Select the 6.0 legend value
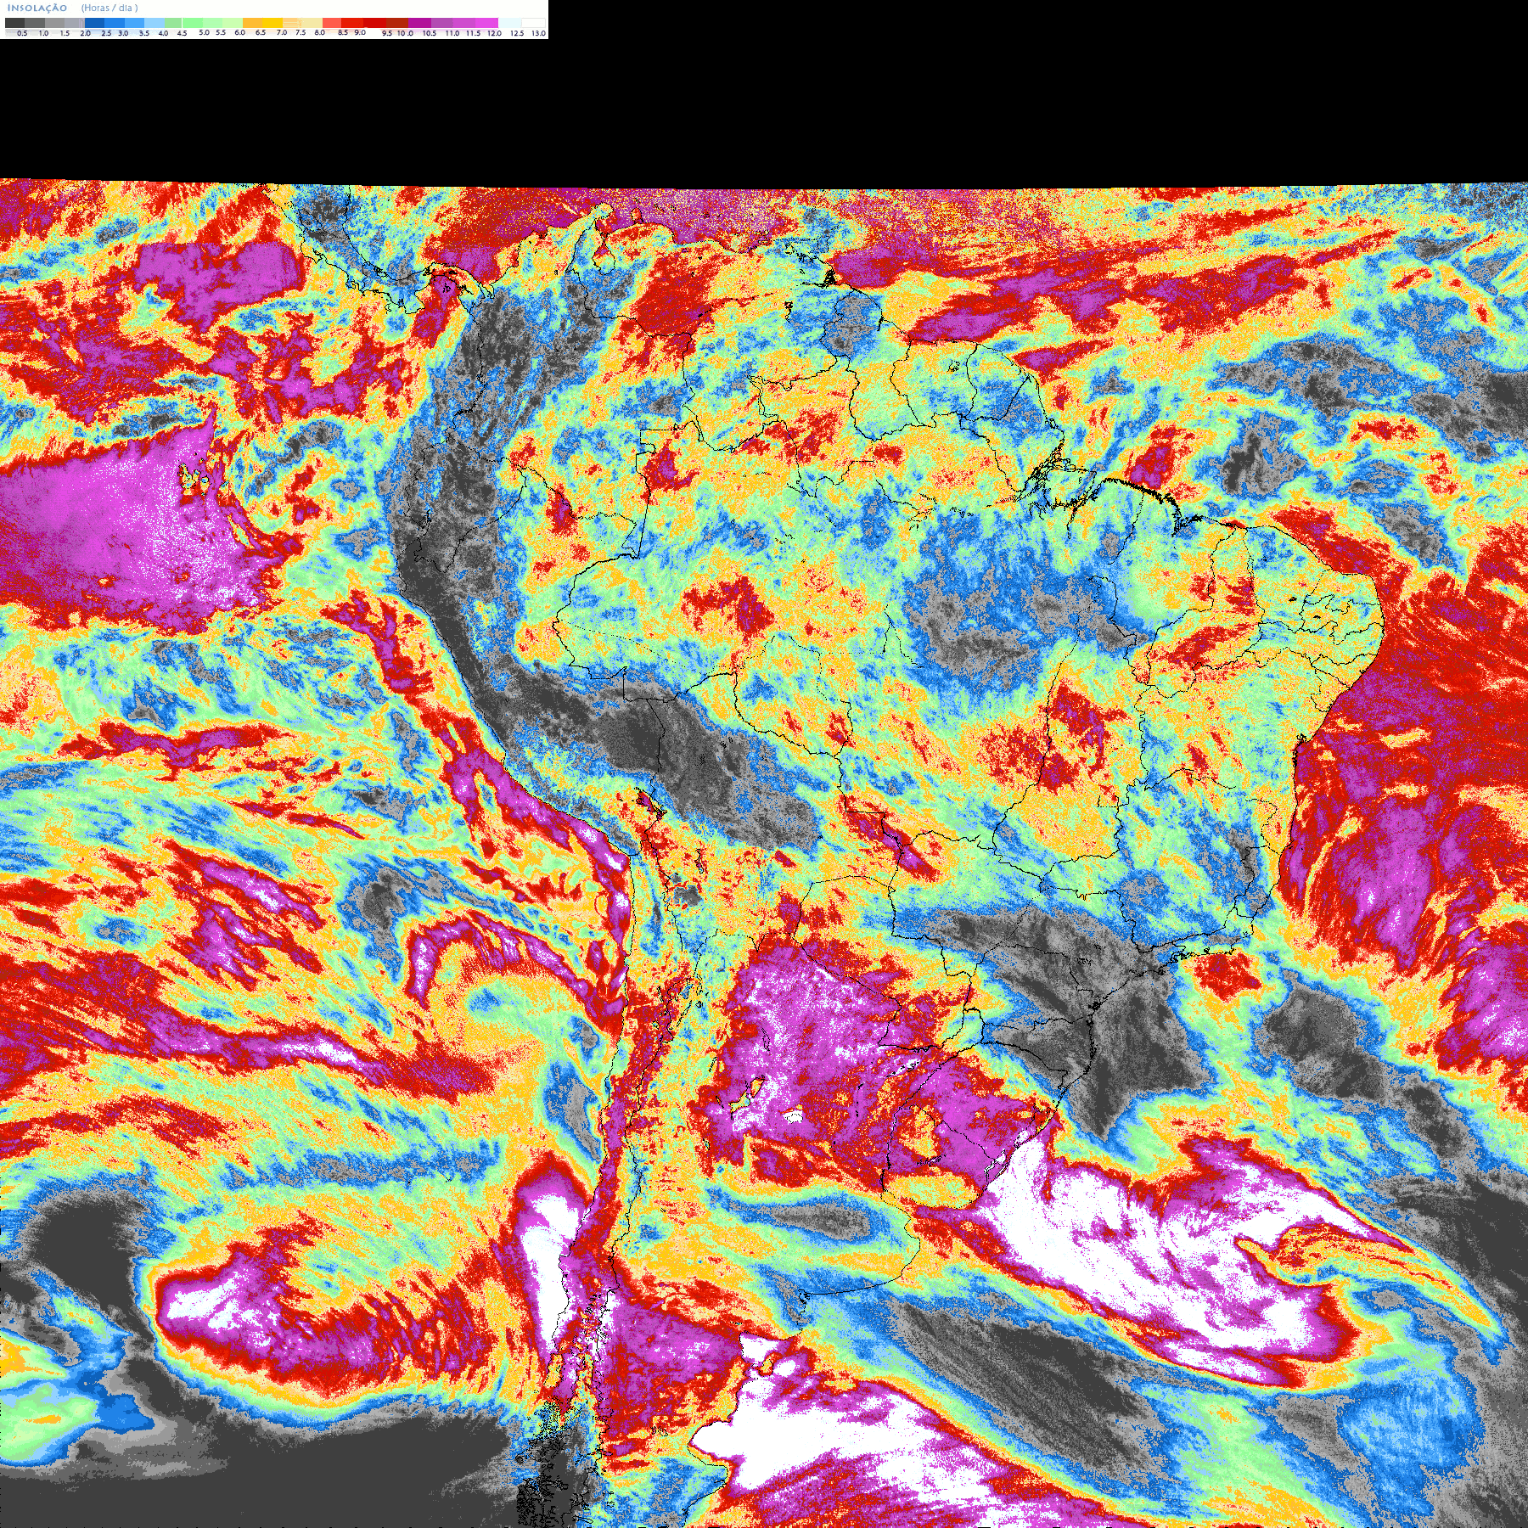Screen dimensions: 1528x1528 click(x=239, y=32)
